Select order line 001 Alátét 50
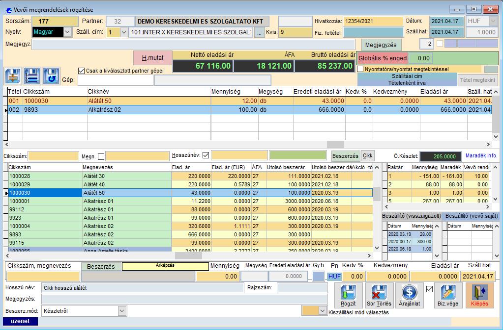 point(250,101)
